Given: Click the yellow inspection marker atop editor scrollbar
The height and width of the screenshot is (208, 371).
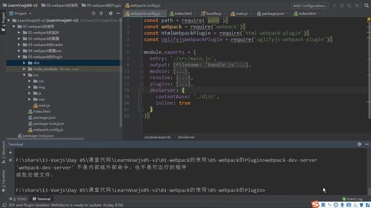Looking at the screenshot, I should point(369,19).
